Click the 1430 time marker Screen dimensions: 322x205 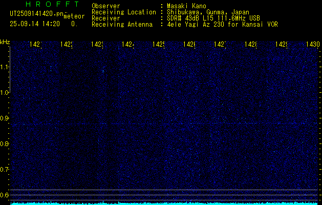(313, 44)
